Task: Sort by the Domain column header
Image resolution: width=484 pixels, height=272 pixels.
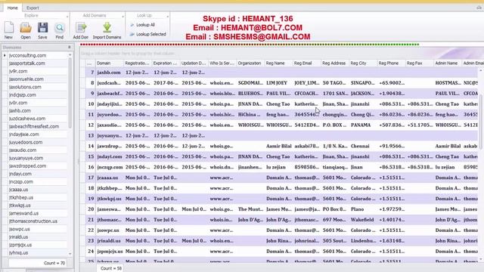Action: (109, 63)
